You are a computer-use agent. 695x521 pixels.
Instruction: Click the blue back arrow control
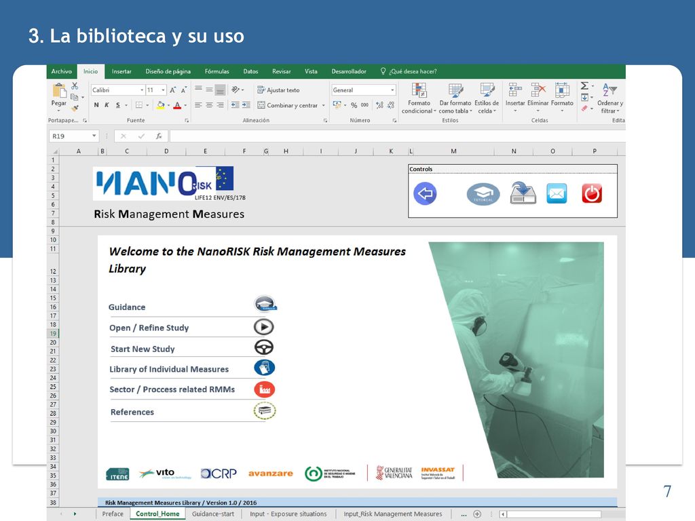click(x=425, y=193)
